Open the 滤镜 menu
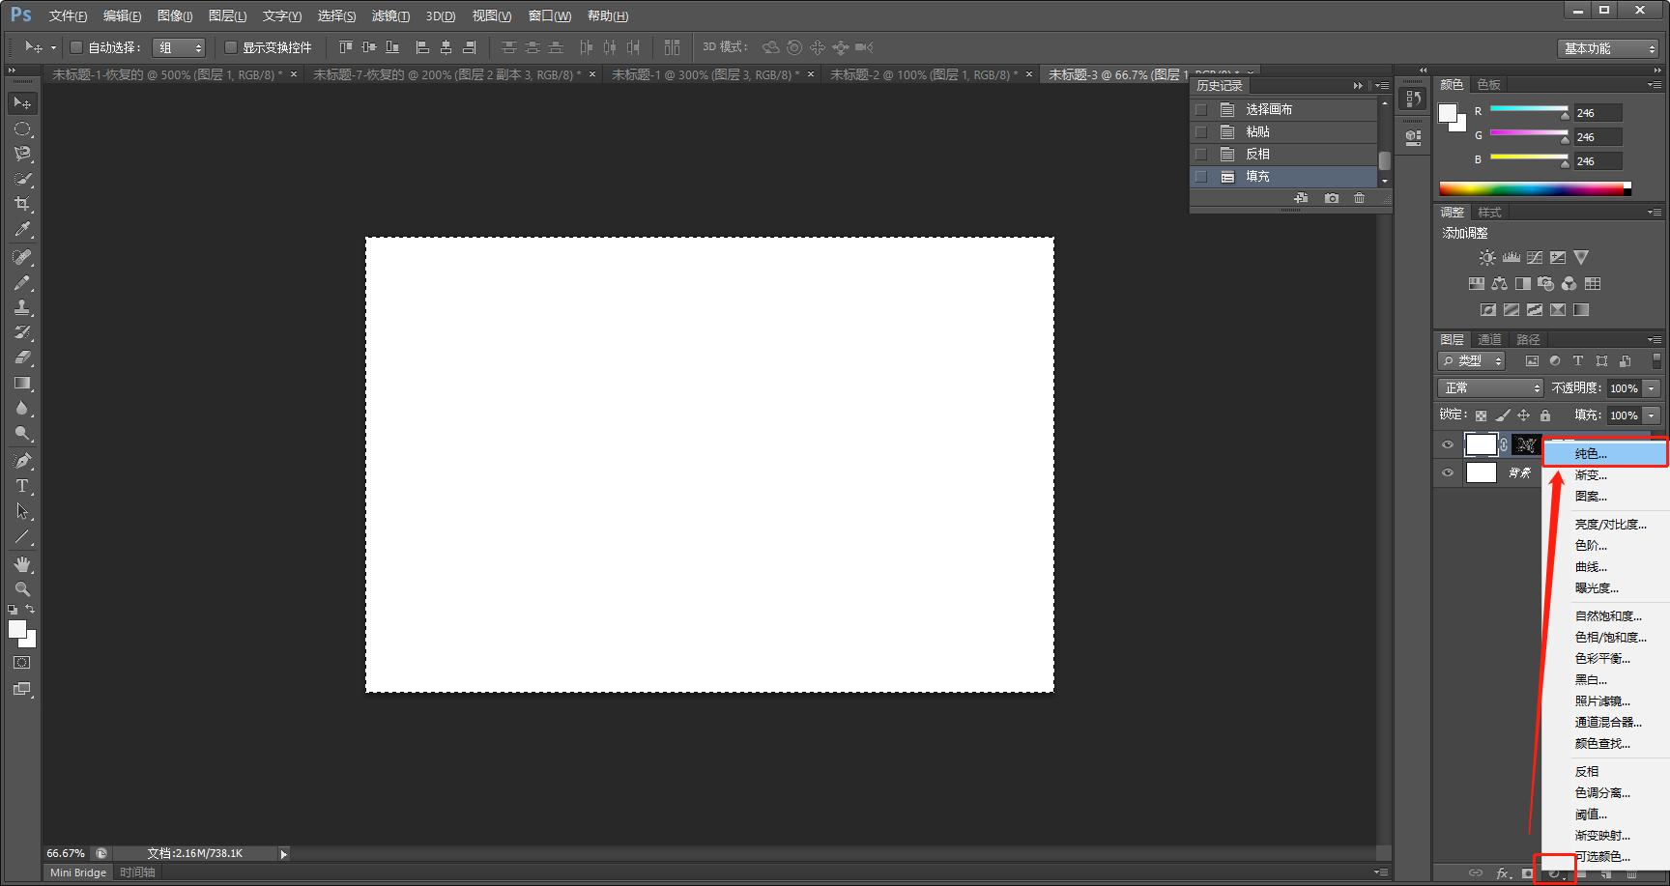 coord(390,15)
